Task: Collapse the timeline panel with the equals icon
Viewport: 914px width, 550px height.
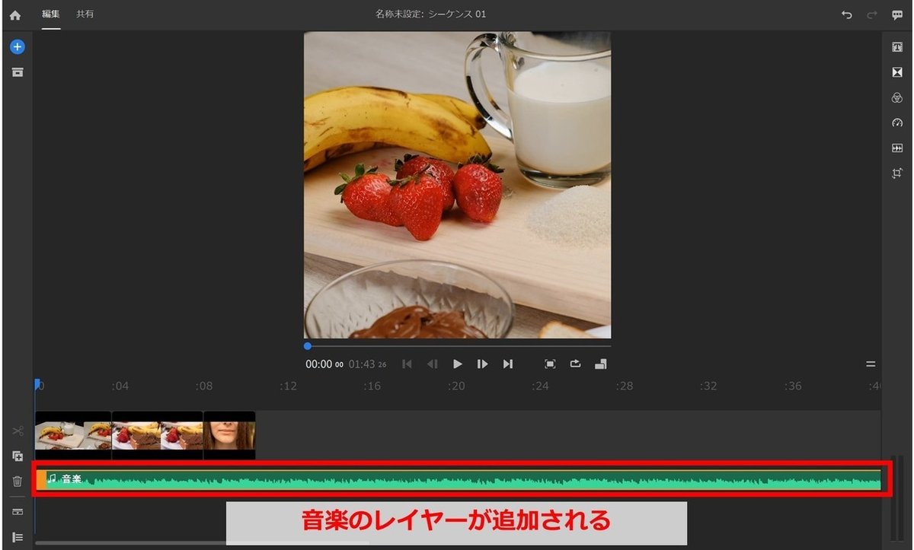Action: click(x=870, y=364)
